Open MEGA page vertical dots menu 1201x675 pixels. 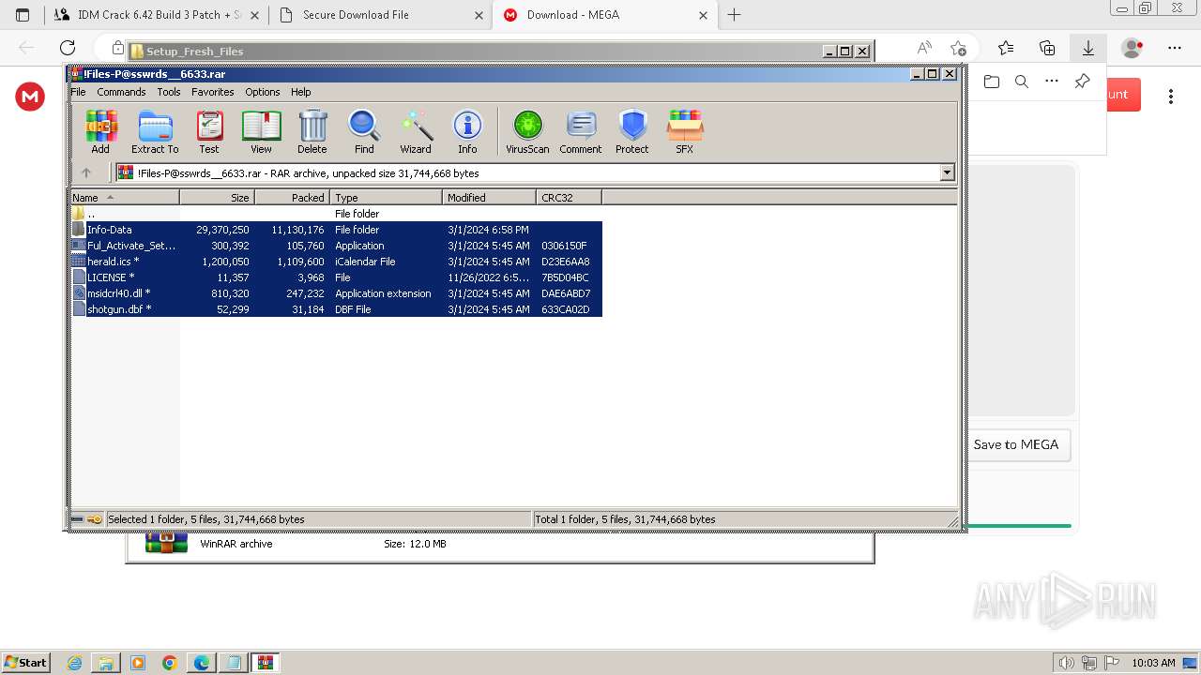[x=1171, y=96]
